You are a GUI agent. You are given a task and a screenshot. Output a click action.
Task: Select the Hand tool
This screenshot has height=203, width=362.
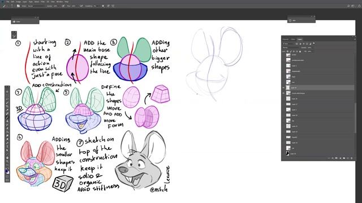7,158
